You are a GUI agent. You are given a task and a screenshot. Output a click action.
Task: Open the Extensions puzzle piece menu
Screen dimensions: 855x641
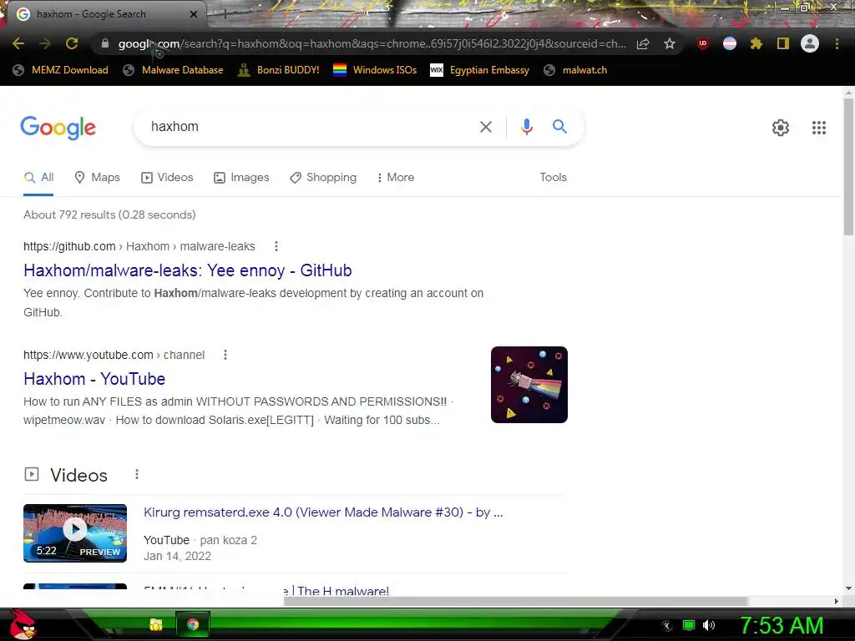pyautogui.click(x=756, y=43)
